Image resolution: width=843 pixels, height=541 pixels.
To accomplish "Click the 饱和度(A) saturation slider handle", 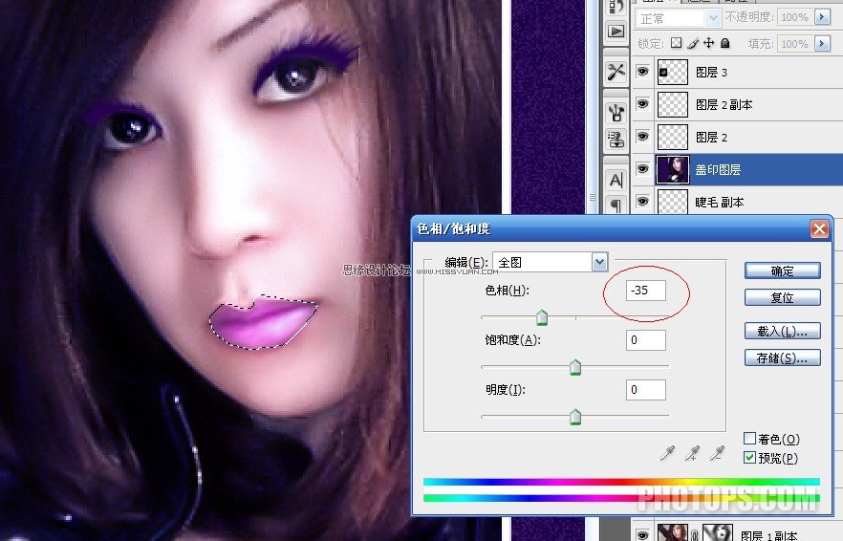I will [575, 367].
